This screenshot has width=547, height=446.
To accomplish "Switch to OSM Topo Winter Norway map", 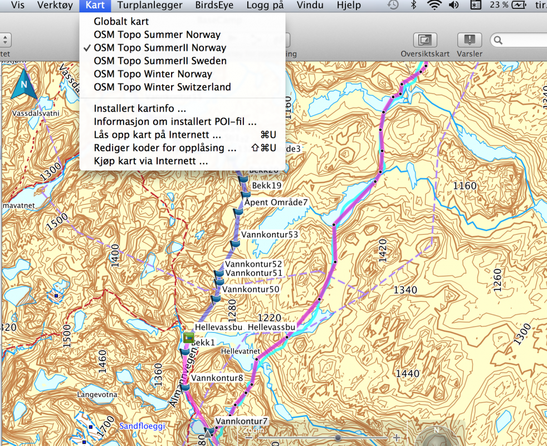I will coord(153,74).
